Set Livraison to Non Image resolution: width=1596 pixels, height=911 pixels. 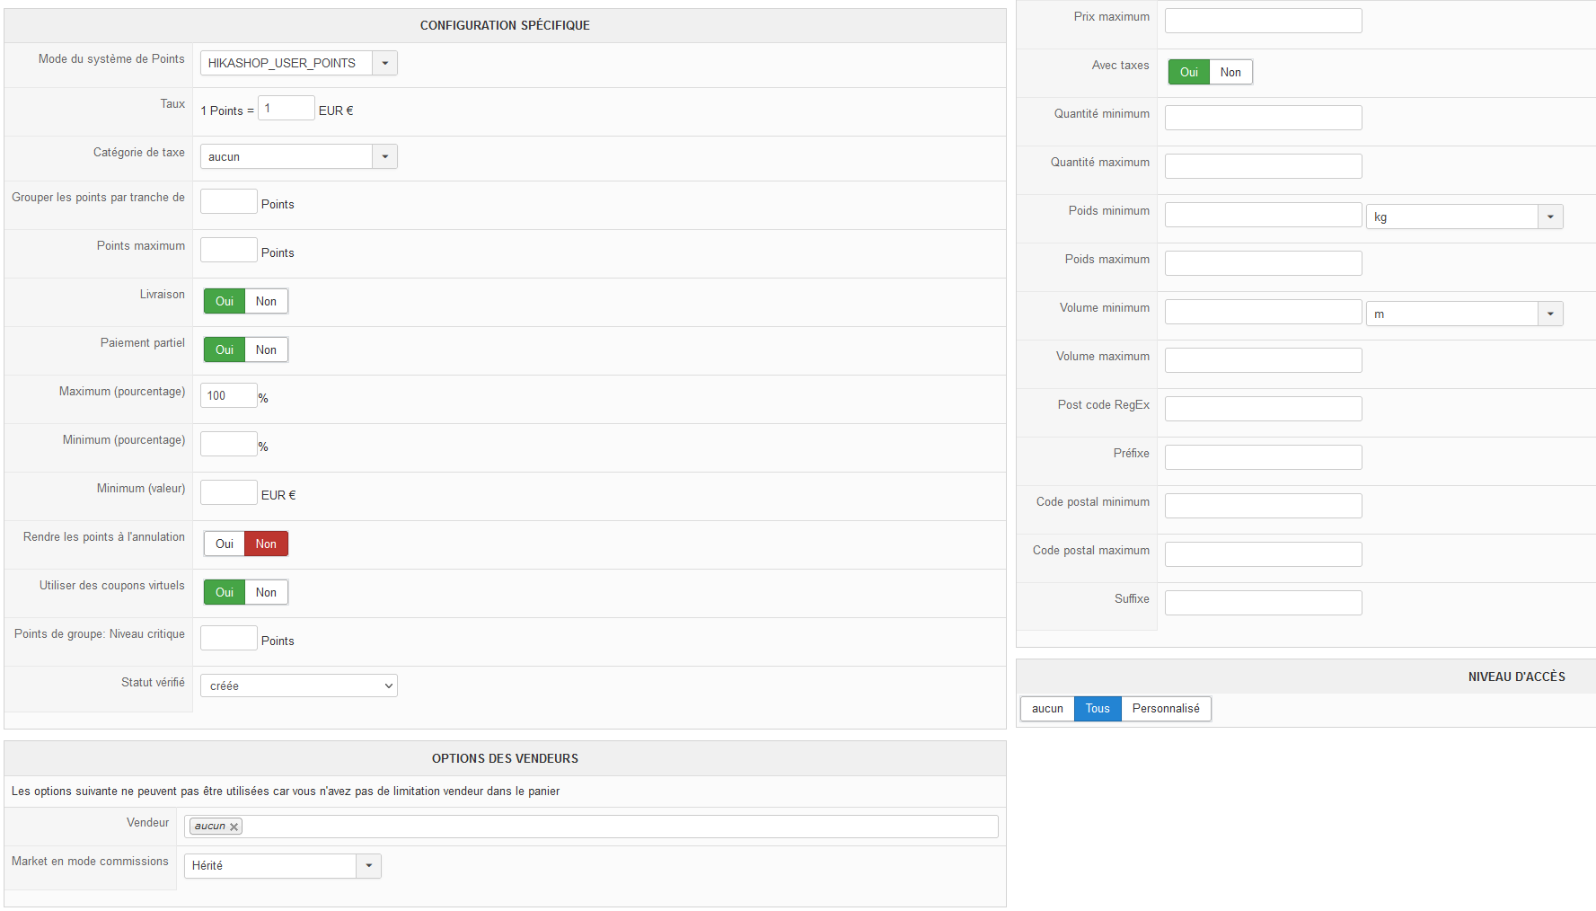(x=266, y=301)
